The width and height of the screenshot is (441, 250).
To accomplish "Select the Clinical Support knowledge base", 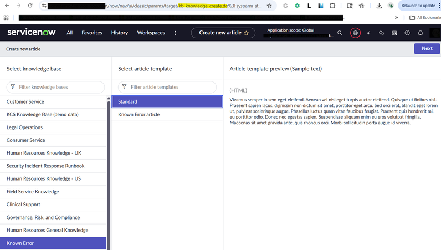I will [x=53, y=205].
